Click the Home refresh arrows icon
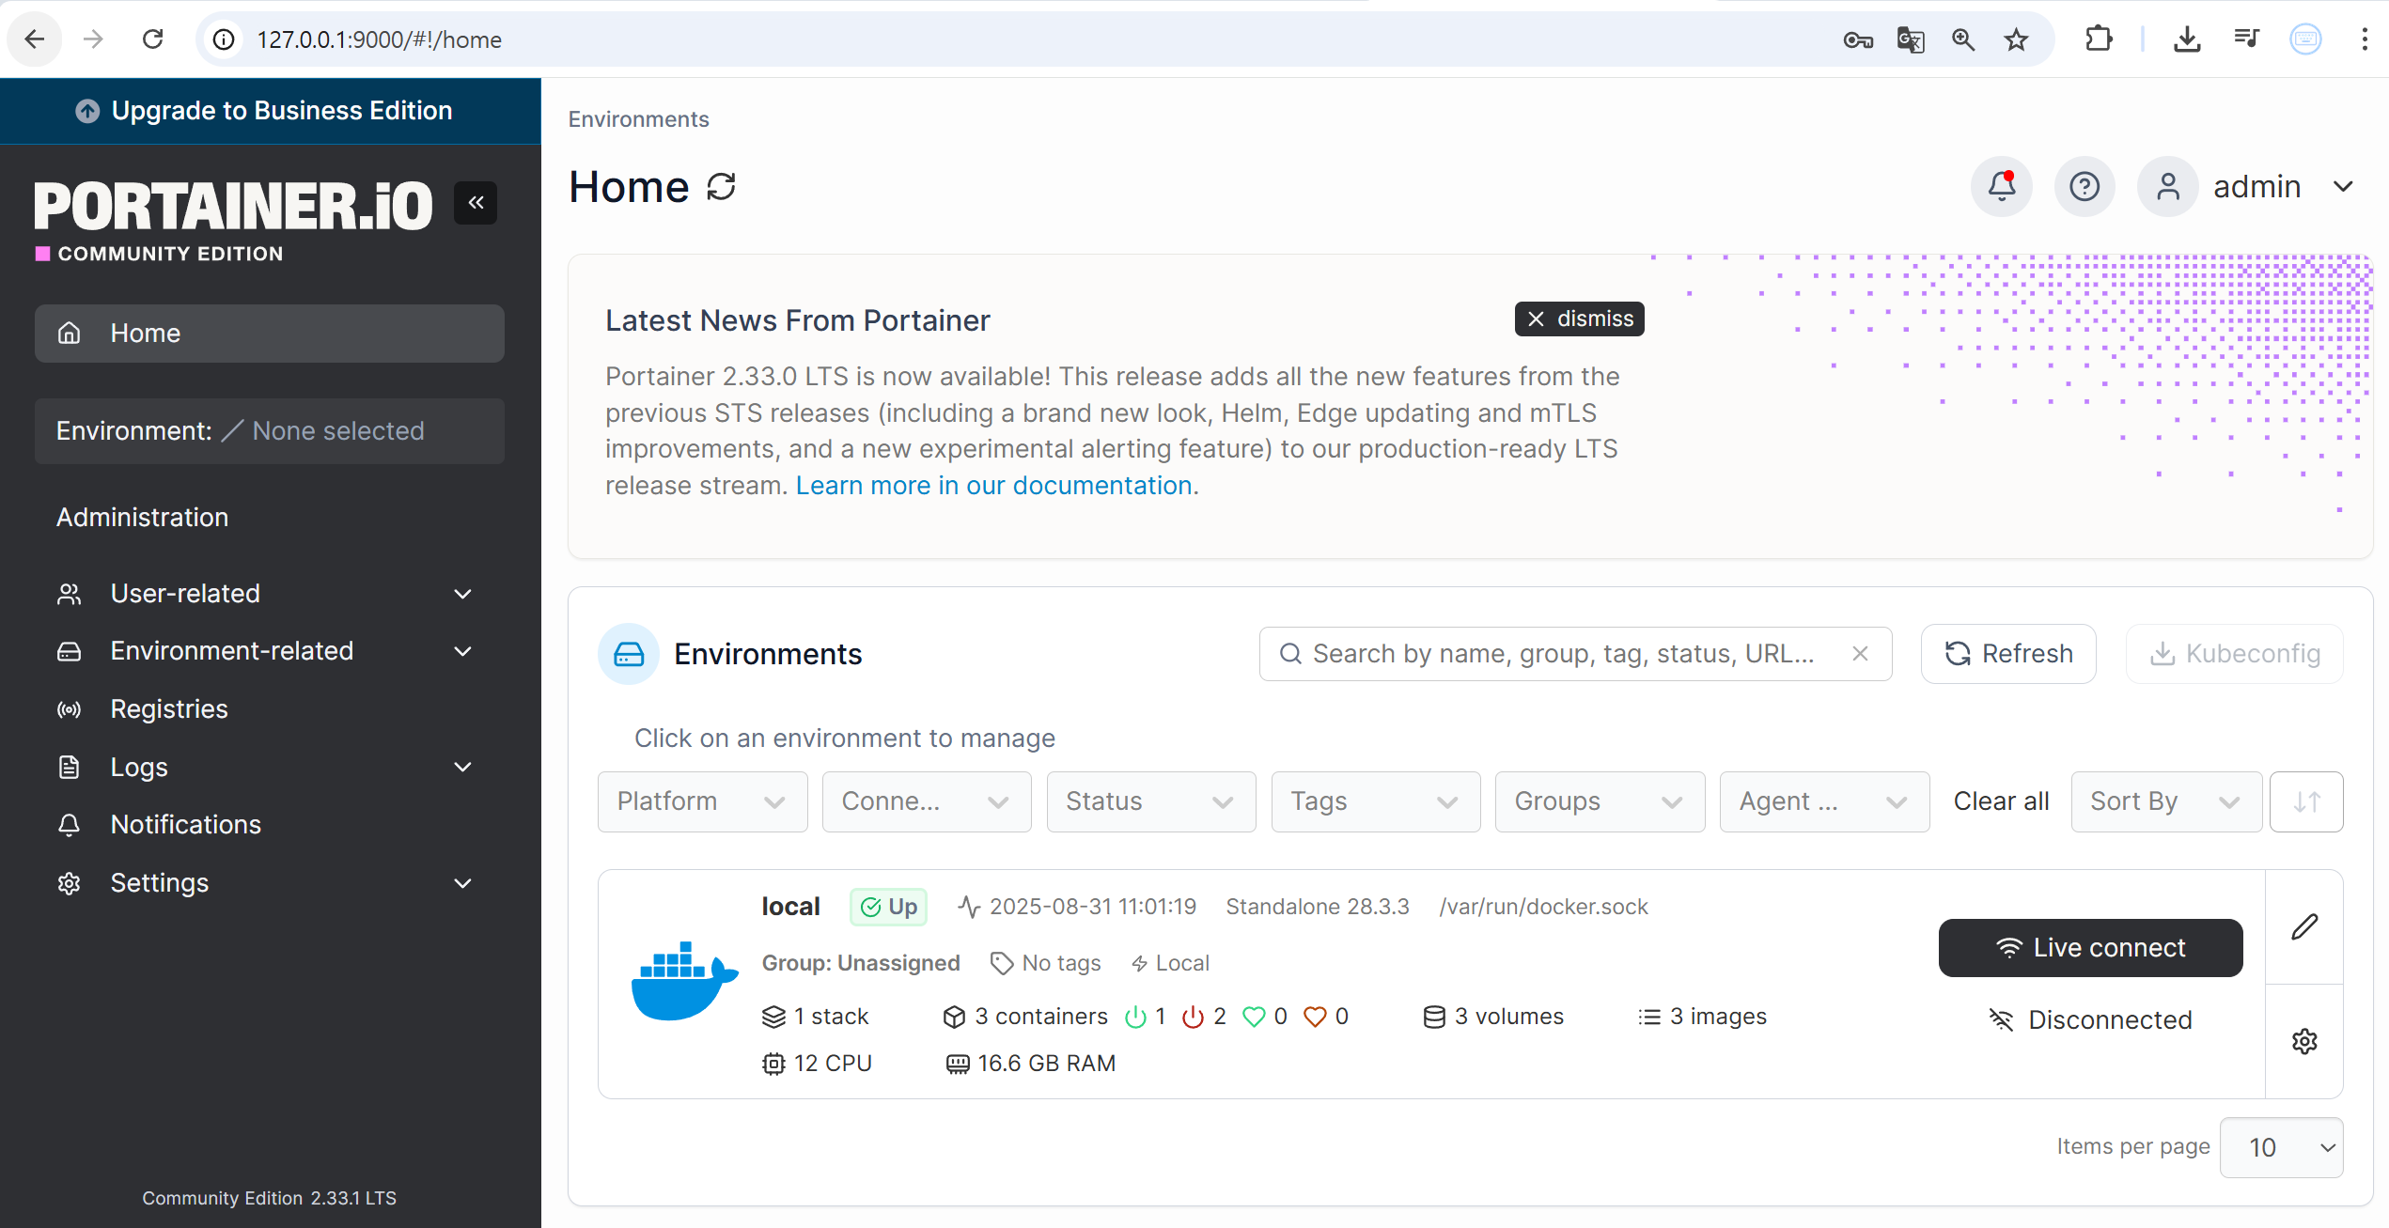Image resolution: width=2389 pixels, height=1228 pixels. (x=722, y=187)
